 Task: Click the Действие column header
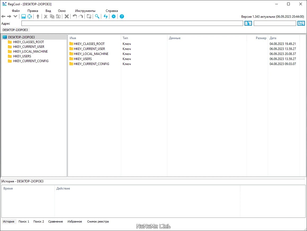point(63,188)
